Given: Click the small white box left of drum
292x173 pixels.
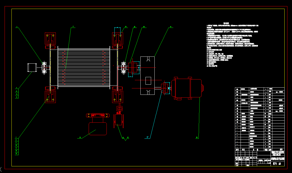Looking at the screenshot, I should coord(32,67).
